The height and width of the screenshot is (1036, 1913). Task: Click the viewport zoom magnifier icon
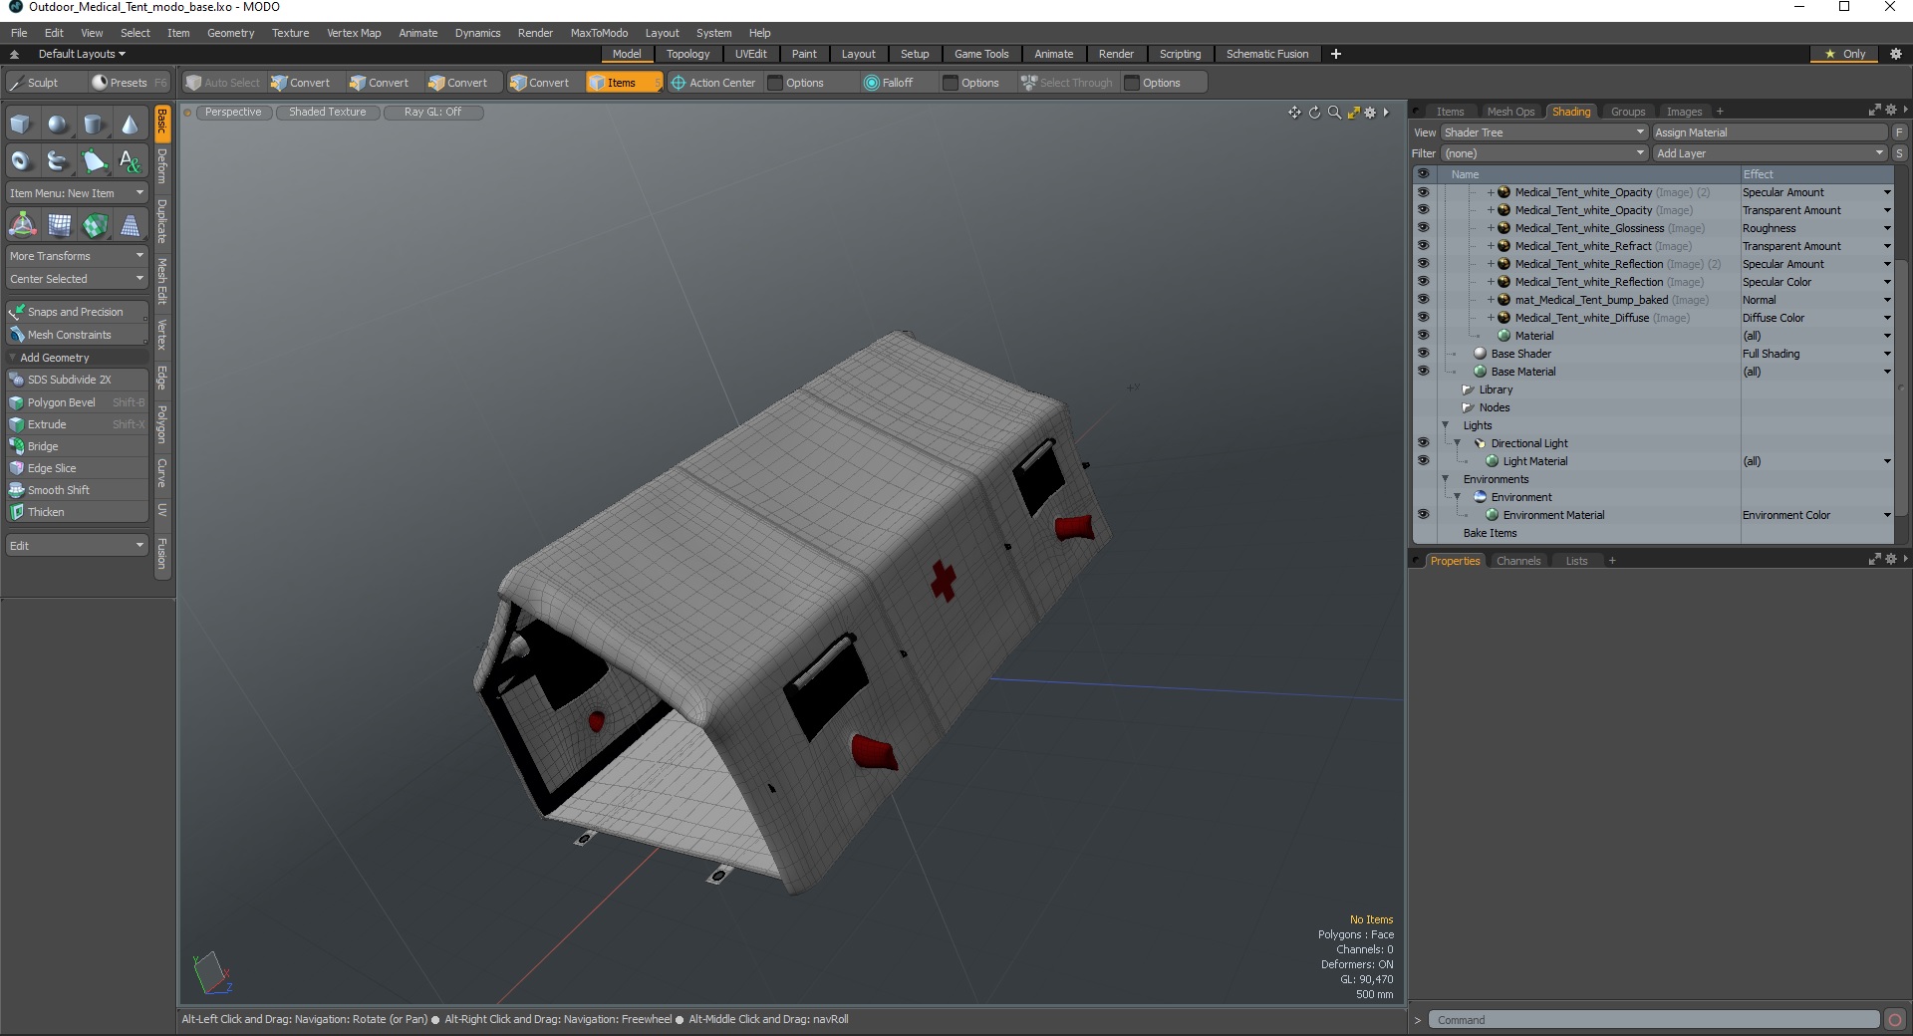click(1334, 113)
